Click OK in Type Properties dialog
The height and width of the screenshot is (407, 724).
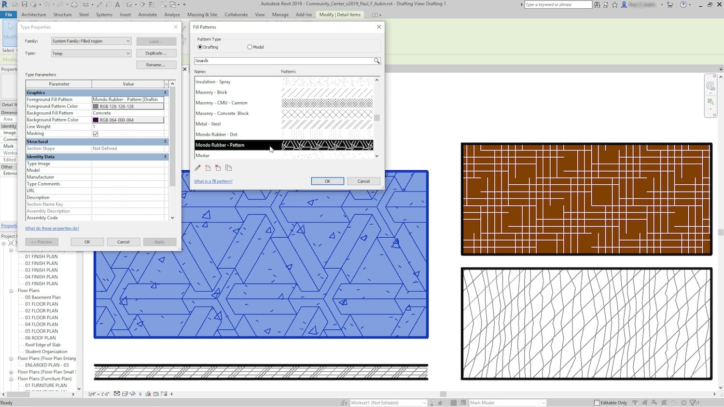[87, 242]
